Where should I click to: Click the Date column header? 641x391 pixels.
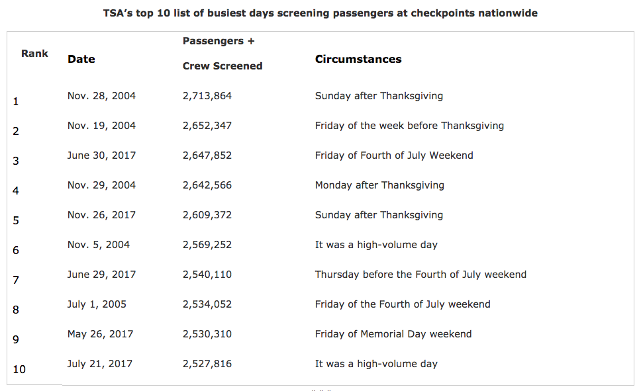(81, 60)
